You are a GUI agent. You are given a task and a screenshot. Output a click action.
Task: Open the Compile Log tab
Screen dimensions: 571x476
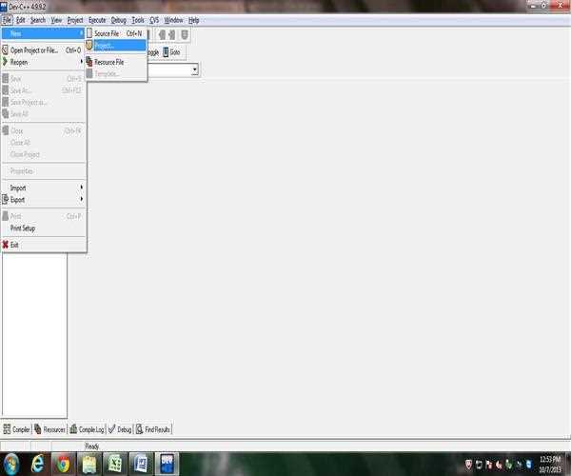[88, 429]
